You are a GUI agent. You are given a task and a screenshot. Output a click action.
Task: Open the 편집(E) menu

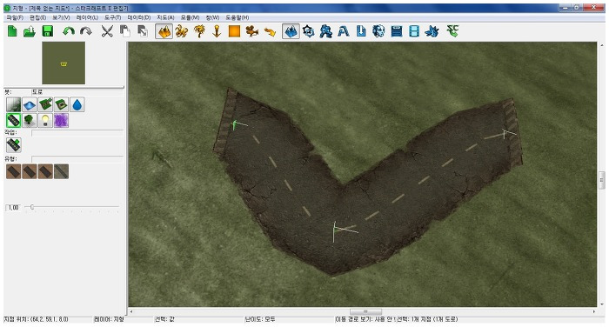[x=37, y=17]
